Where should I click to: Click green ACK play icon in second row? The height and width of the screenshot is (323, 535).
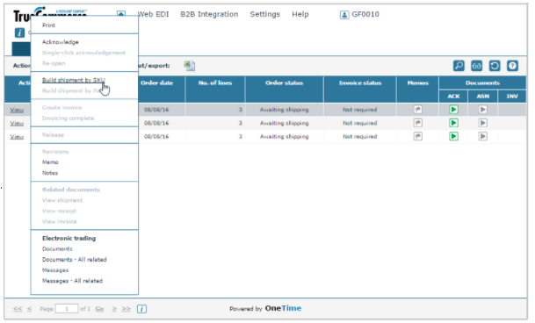[453, 123]
